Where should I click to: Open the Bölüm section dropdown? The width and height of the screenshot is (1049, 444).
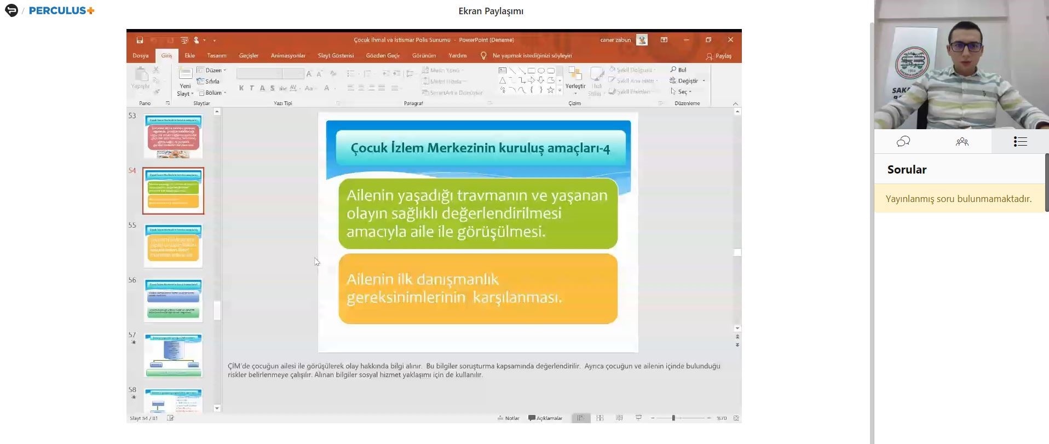(212, 93)
